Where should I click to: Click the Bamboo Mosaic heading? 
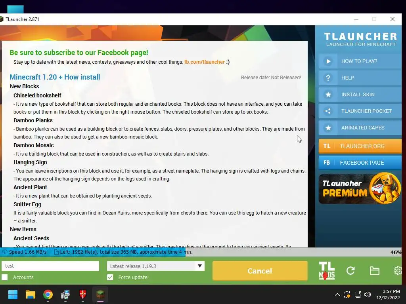(x=33, y=145)
